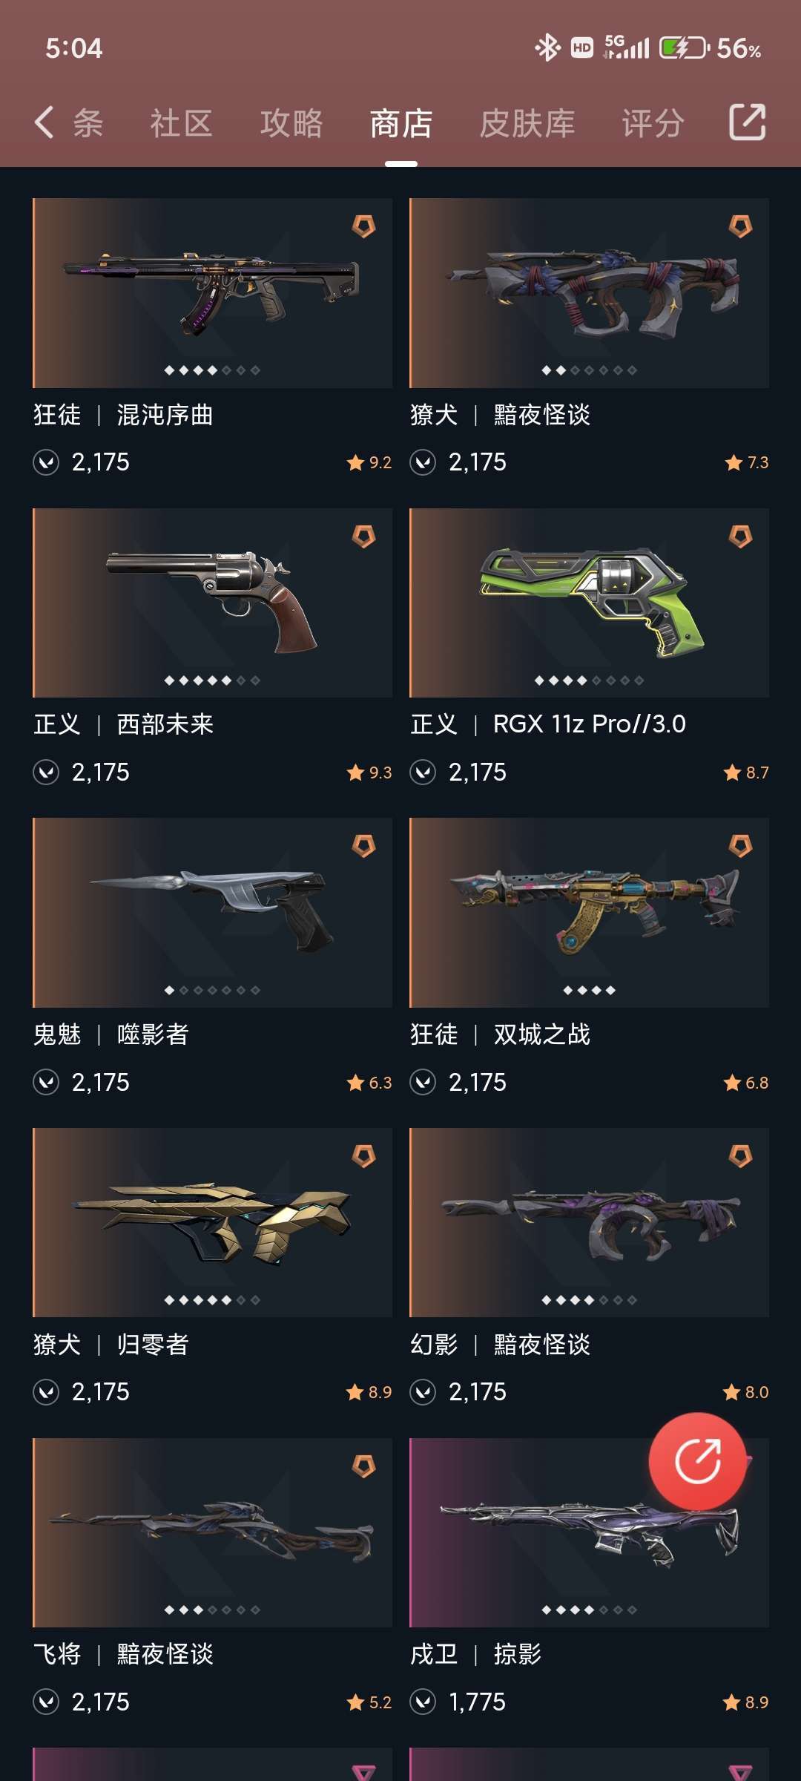The width and height of the screenshot is (801, 1781).
Task: Switch to the 攻略 tab
Action: [x=291, y=123]
